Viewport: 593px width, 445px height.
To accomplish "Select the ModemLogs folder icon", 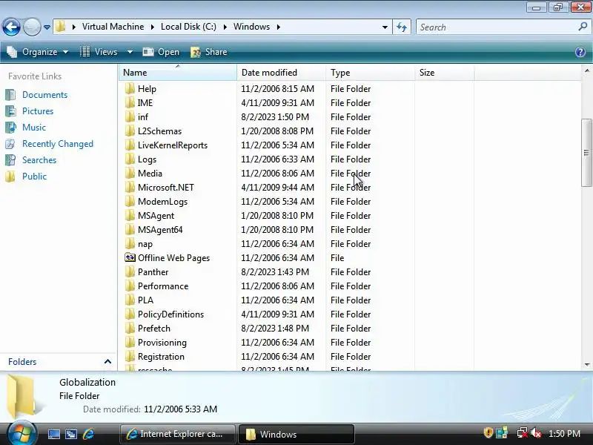I will 130,201.
